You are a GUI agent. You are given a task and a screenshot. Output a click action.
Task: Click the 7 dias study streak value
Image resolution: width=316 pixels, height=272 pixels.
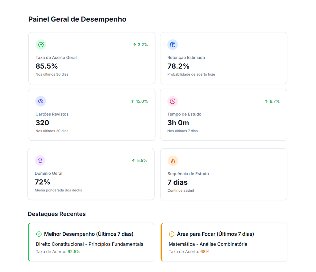(177, 182)
